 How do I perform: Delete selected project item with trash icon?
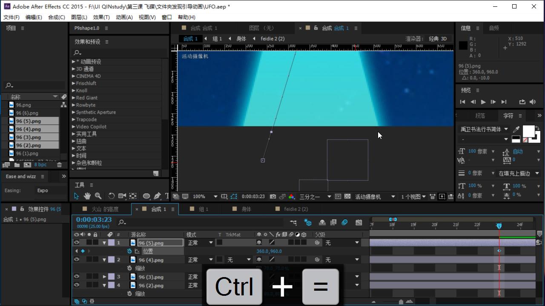(x=59, y=165)
